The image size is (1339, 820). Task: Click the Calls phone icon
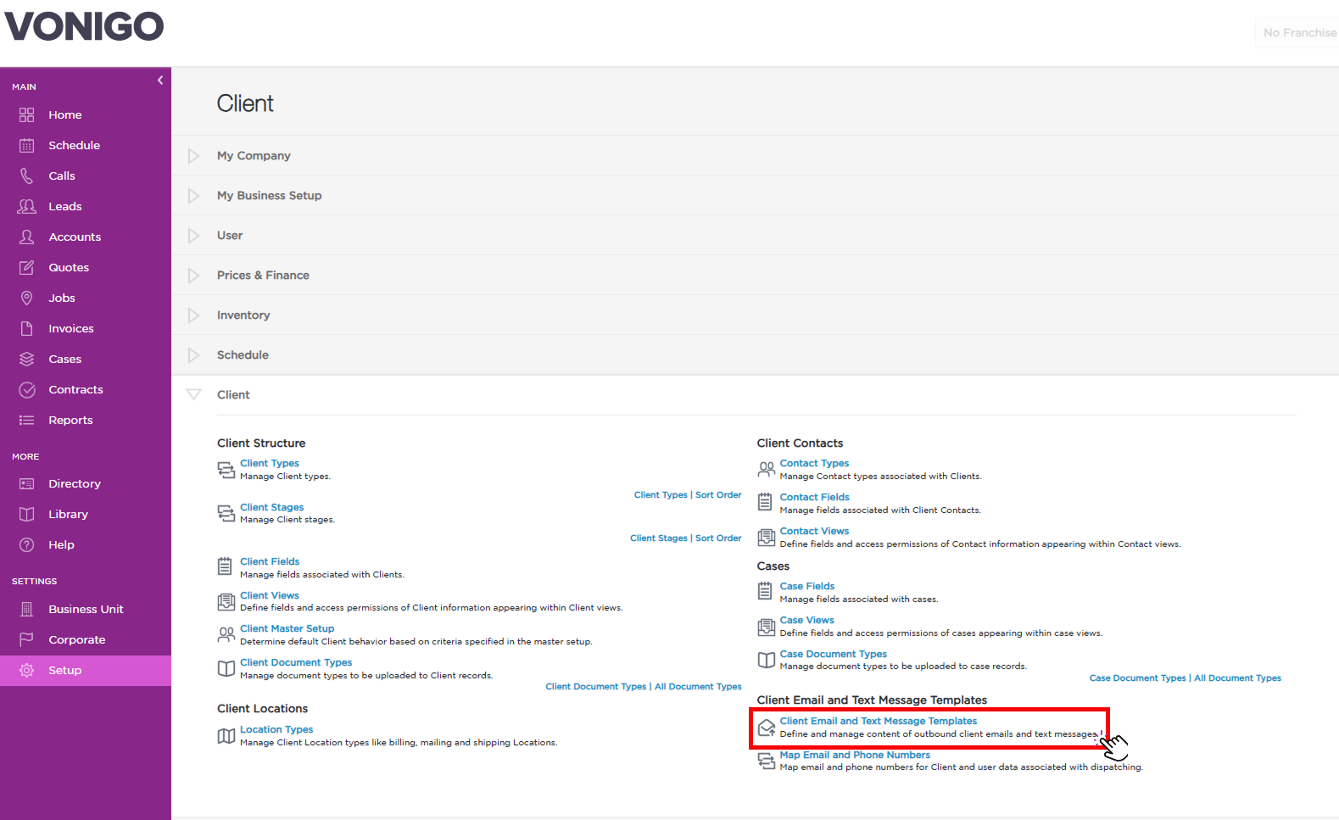(x=27, y=176)
